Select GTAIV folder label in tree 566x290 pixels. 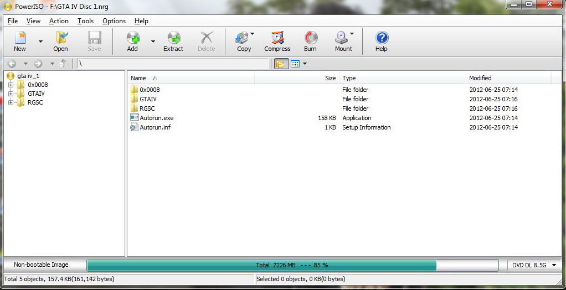coord(36,94)
